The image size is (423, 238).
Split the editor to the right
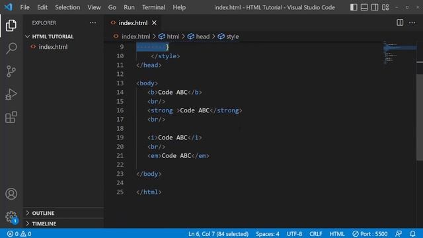400,22
